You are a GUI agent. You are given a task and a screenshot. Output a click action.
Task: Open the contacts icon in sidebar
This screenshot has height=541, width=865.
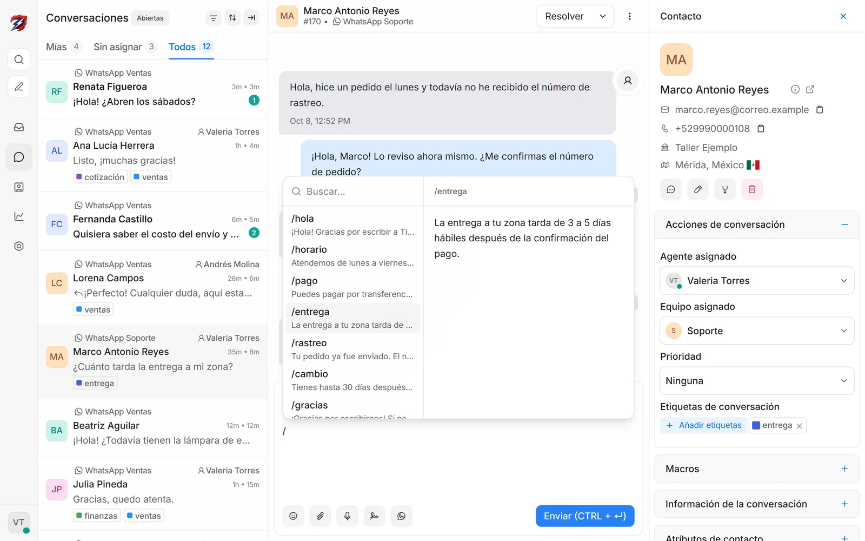[19, 187]
